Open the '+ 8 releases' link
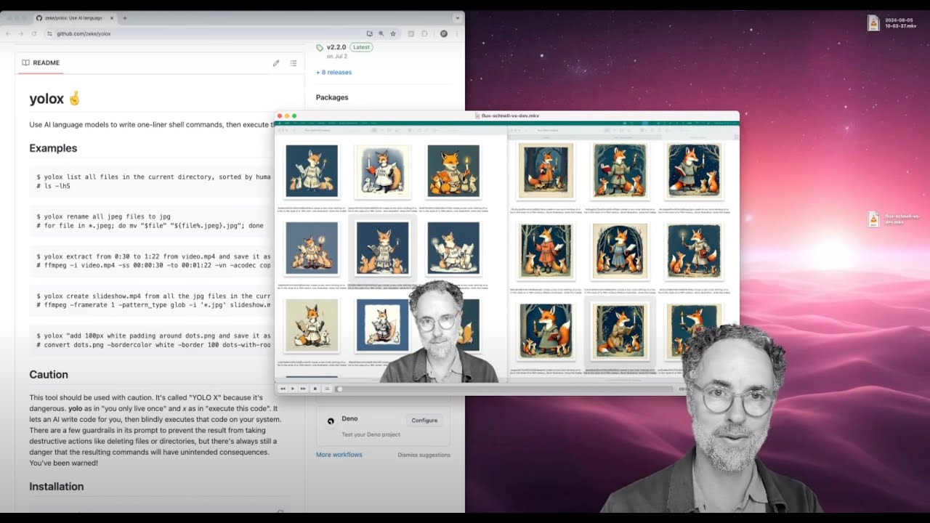930x523 pixels. tap(333, 73)
